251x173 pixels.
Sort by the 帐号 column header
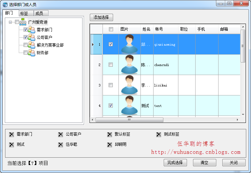tap(166, 29)
